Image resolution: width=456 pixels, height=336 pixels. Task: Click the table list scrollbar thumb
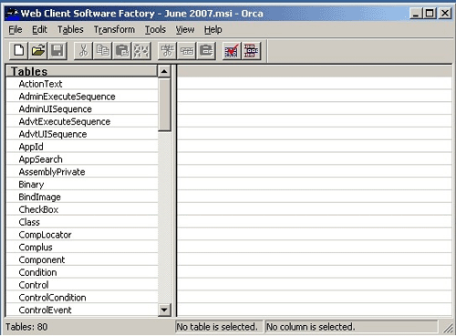tap(164, 105)
